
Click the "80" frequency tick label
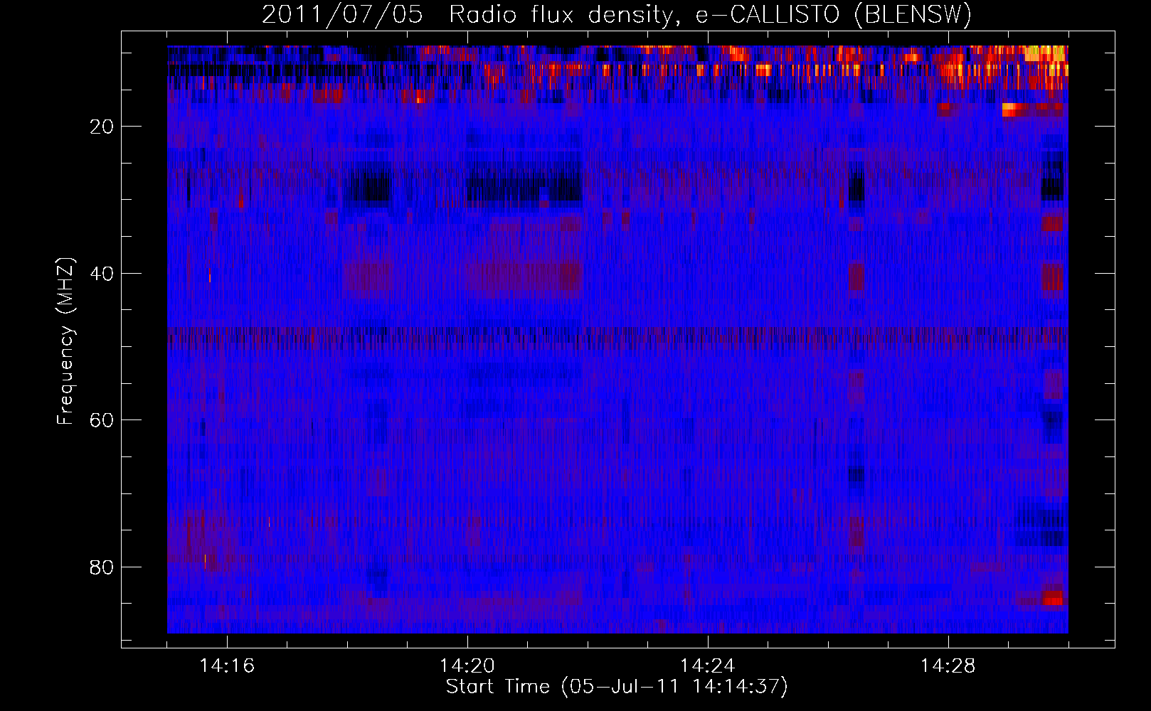pos(102,567)
